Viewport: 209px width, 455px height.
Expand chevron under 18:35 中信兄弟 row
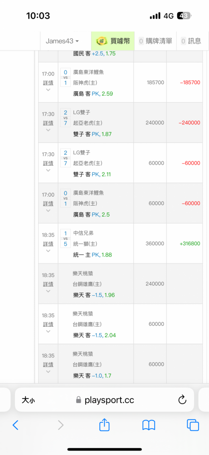pos(48,251)
